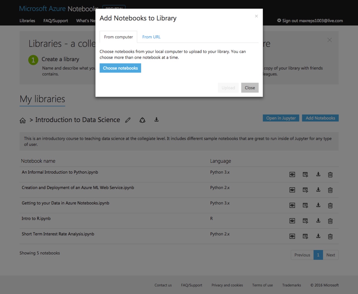
Task: Open the footer FAQ/Support link
Action: click(x=192, y=285)
